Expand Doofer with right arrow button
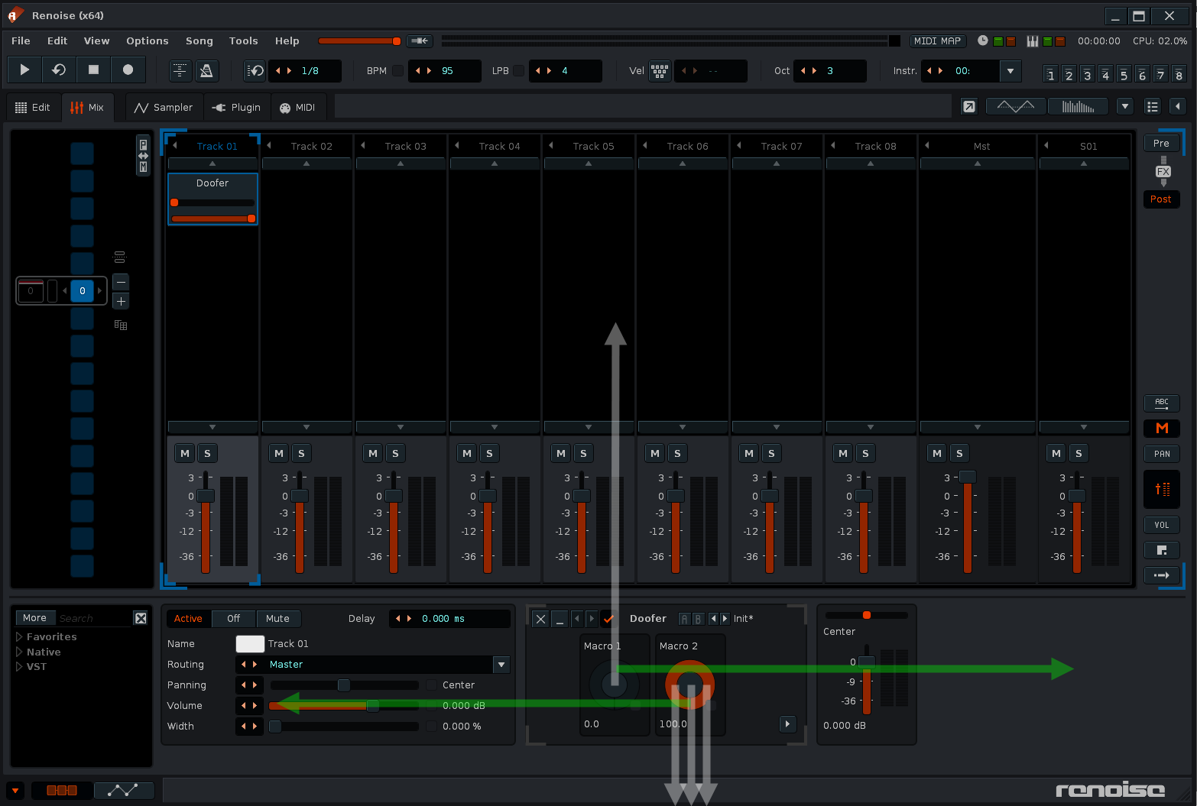The width and height of the screenshot is (1197, 806). [787, 723]
